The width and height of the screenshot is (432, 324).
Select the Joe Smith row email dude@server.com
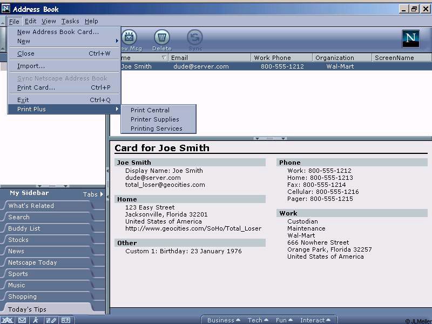[x=201, y=66]
